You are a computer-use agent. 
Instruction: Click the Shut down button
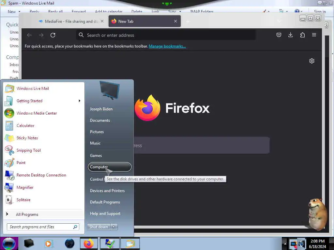[99, 227]
